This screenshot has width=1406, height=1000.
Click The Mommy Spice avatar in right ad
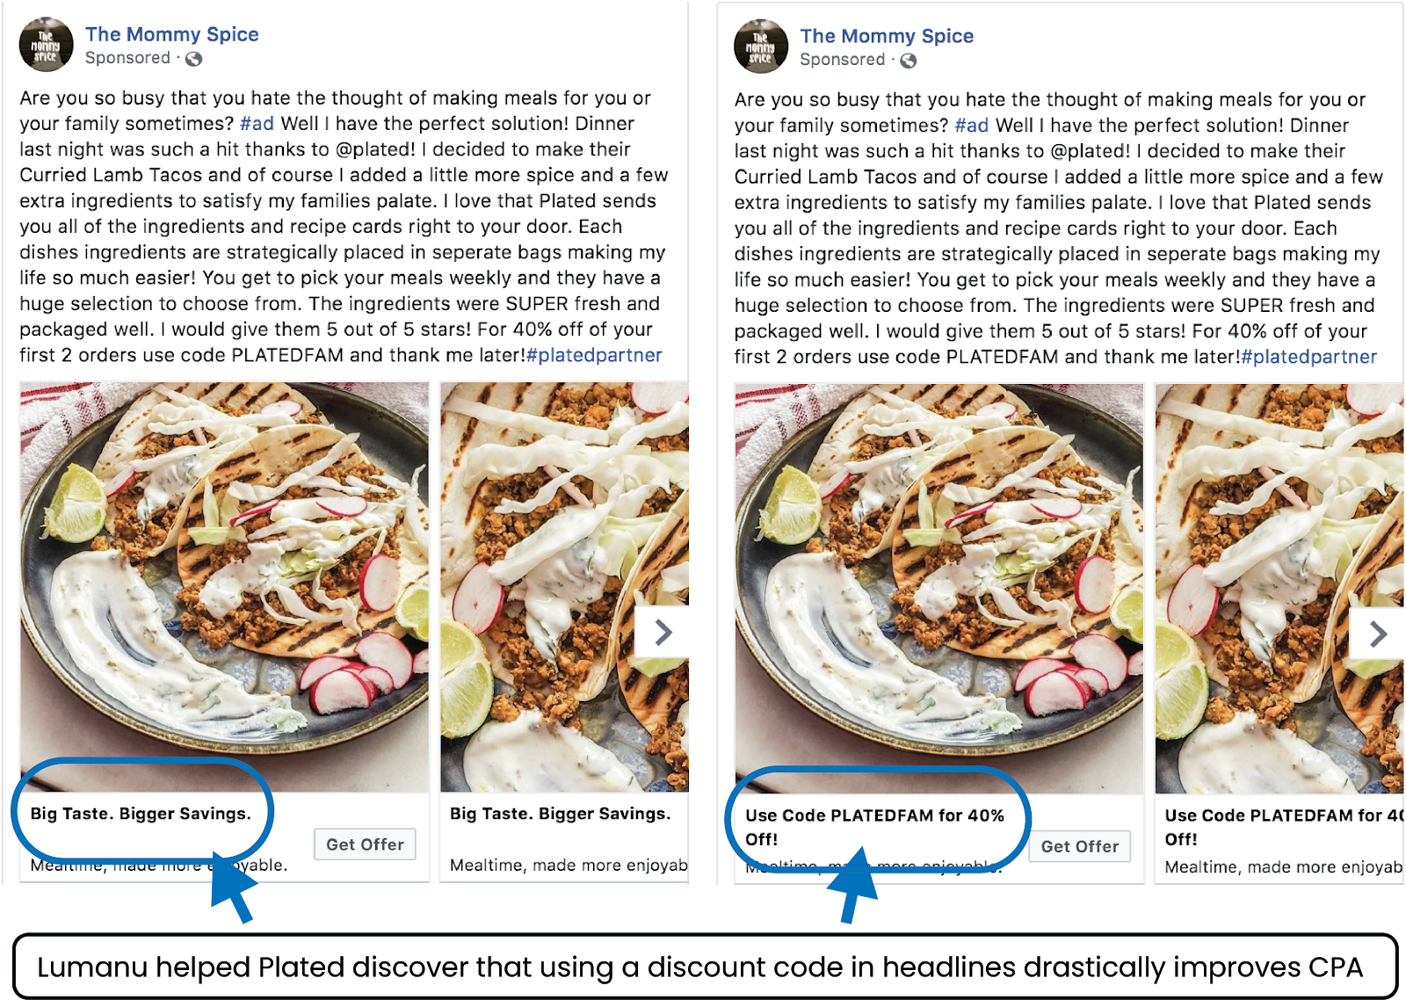[x=761, y=47]
